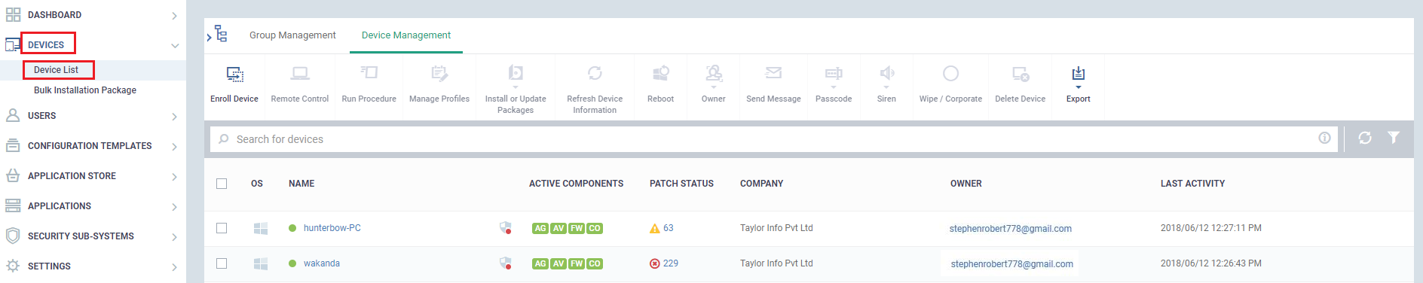Open the group tree icon left of the tabs

(x=216, y=34)
